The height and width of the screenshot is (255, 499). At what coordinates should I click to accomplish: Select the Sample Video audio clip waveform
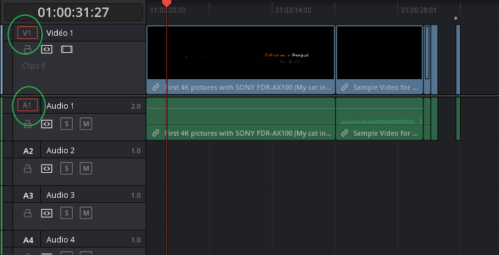click(379, 121)
